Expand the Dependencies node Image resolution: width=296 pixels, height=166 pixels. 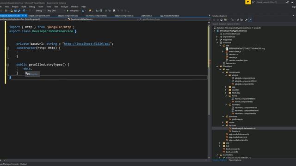(x=217, y=37)
